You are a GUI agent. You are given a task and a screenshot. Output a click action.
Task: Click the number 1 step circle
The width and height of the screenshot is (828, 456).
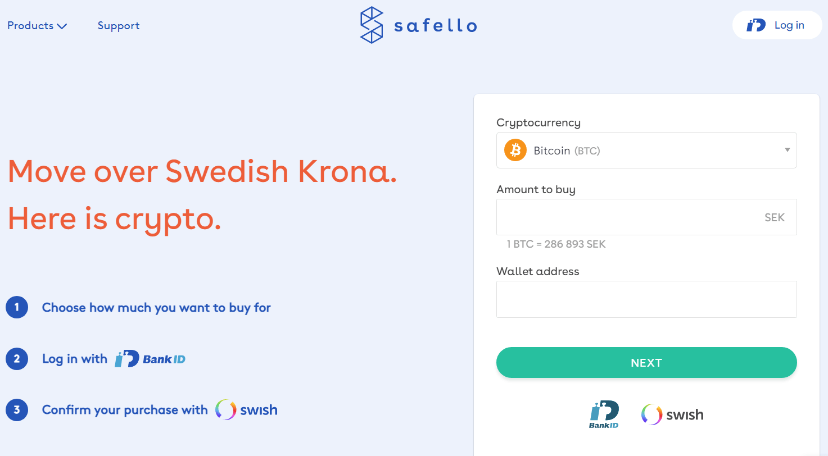(17, 307)
